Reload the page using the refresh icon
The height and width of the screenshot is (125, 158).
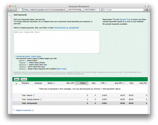click(99, 10)
